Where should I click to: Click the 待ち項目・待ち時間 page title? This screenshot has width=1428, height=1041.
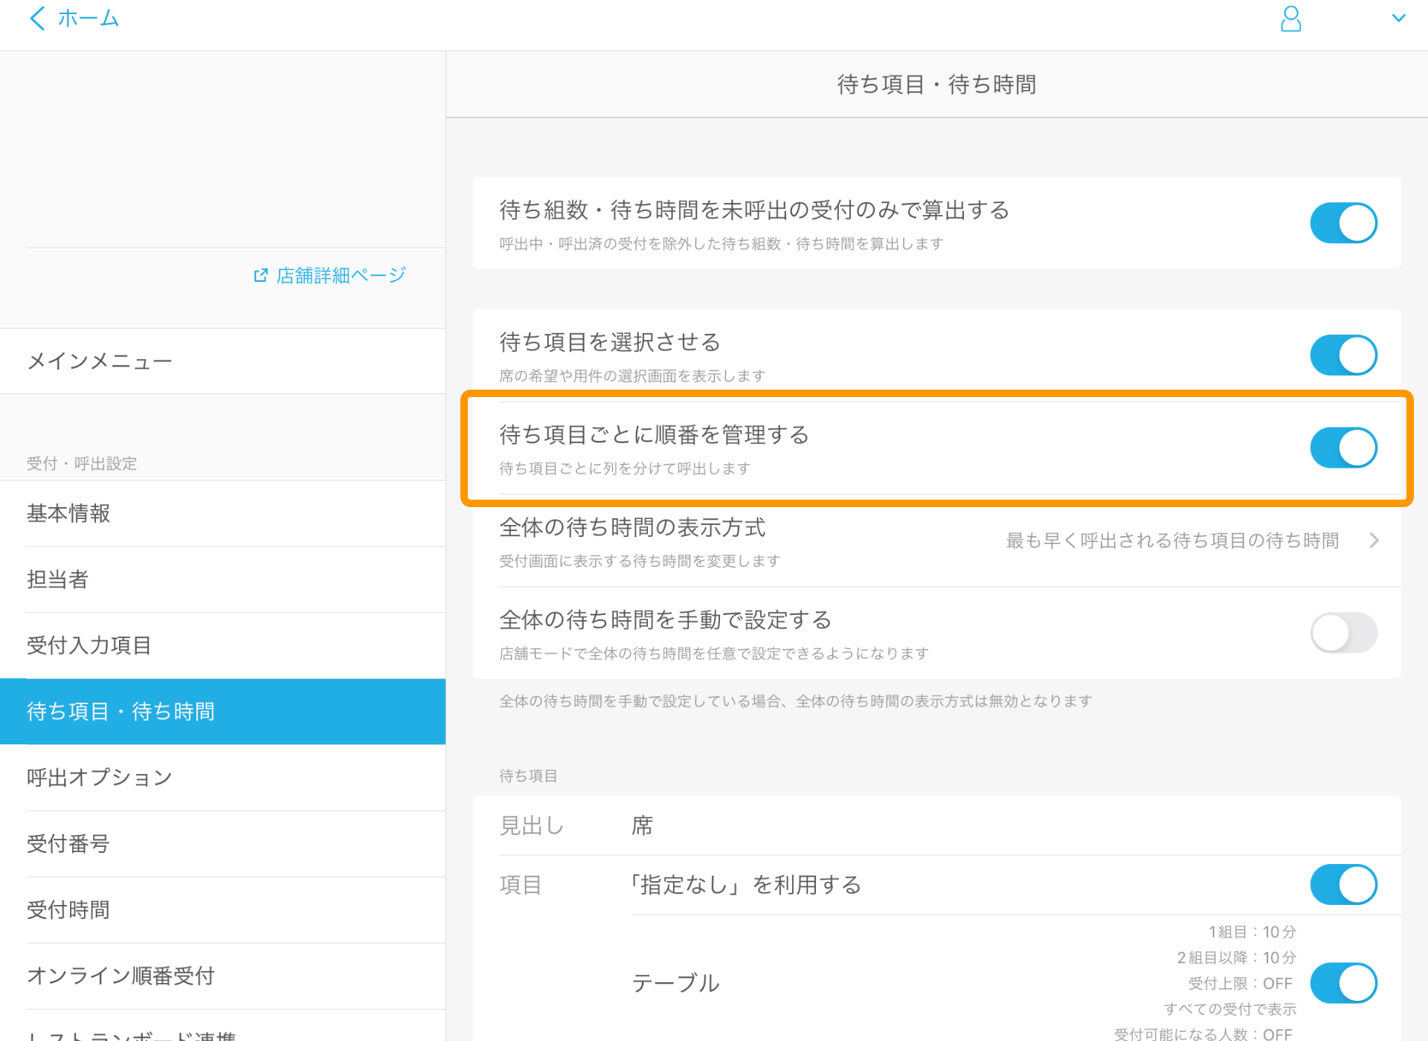point(936,85)
